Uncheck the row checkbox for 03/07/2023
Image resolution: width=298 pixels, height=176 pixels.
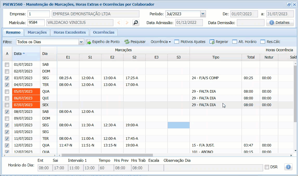click(7, 78)
